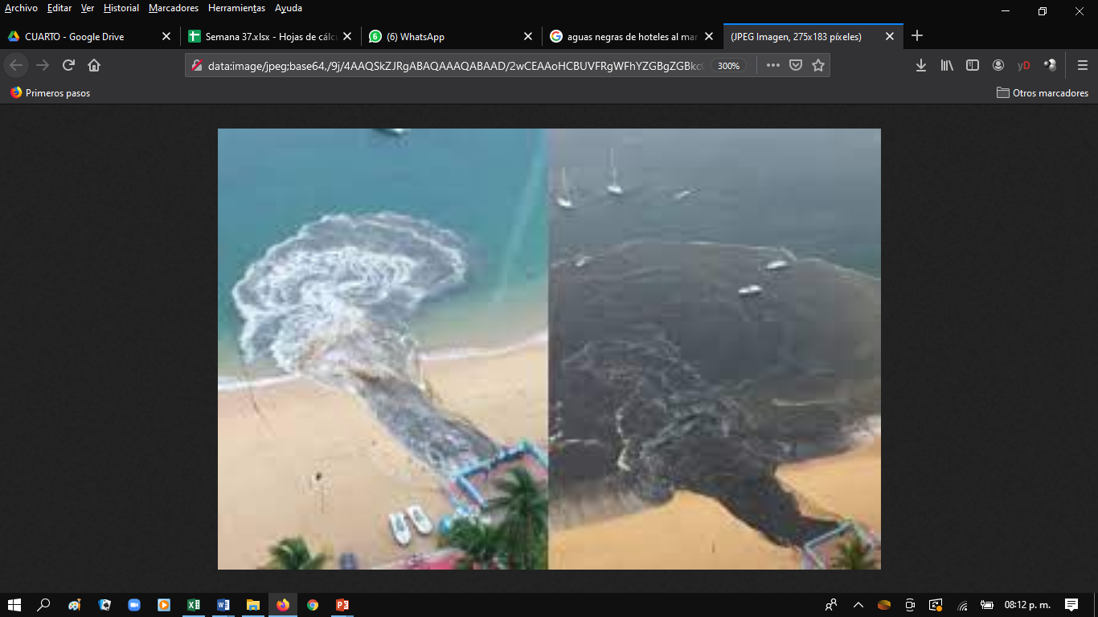Open a new tab
1098x617 pixels.
coord(917,36)
